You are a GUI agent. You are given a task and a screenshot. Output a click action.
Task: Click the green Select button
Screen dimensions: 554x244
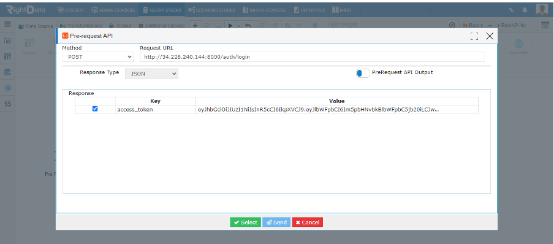(x=246, y=222)
